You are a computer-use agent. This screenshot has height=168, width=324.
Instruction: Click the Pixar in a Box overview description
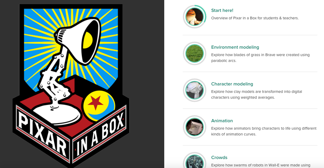255,18
